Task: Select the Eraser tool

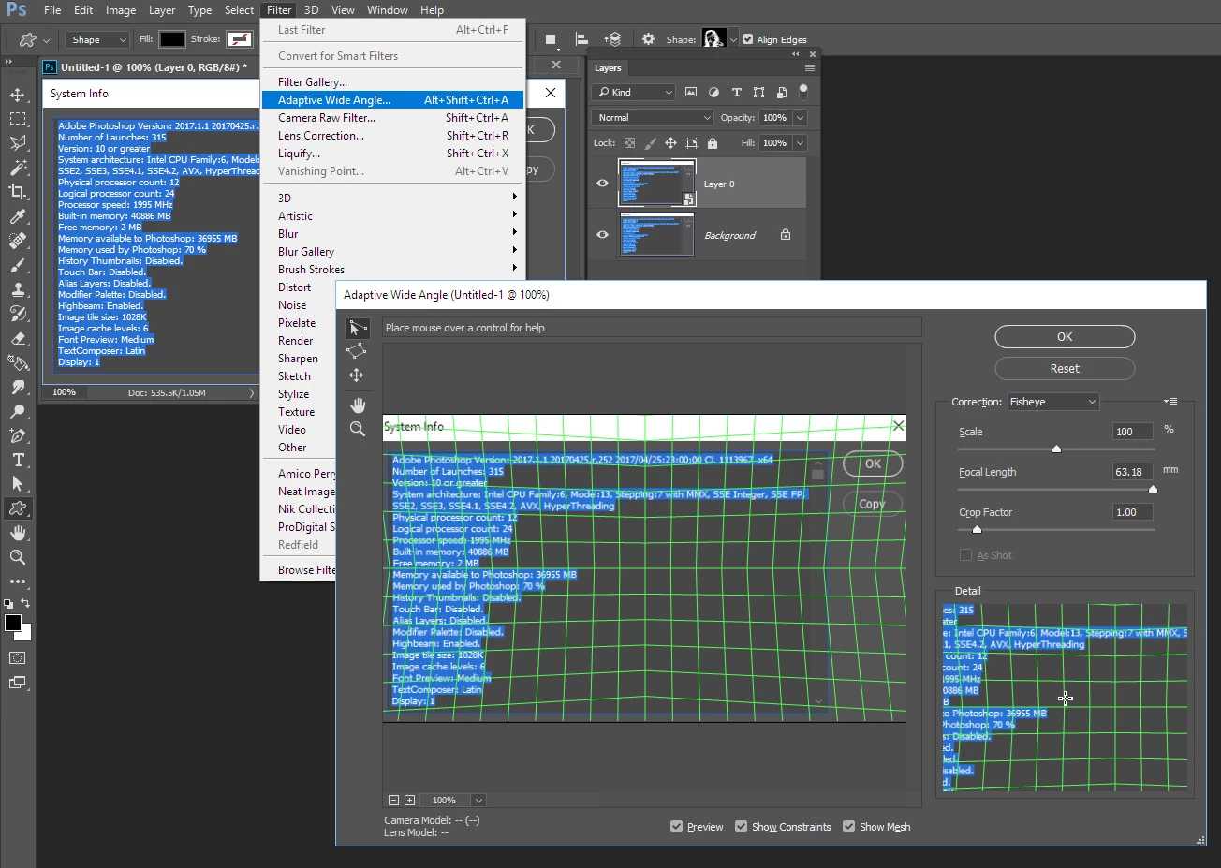Action: pyautogui.click(x=18, y=338)
